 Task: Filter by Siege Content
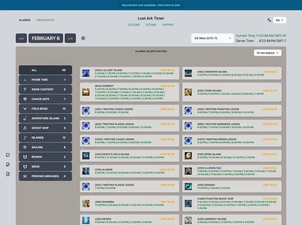[46, 89]
